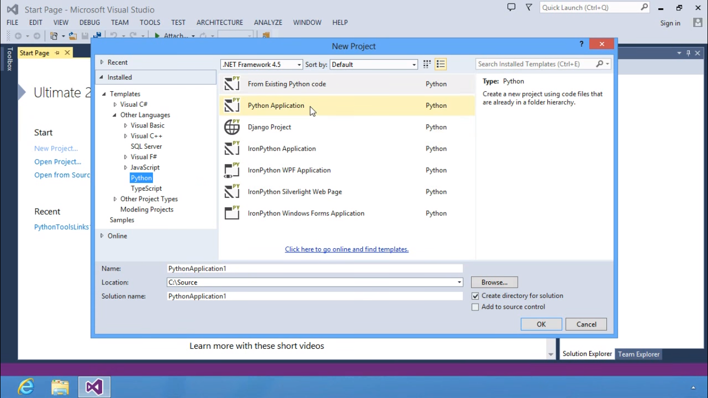Click inside the project Name field
Viewport: 708px width, 398px height.
[x=314, y=268]
